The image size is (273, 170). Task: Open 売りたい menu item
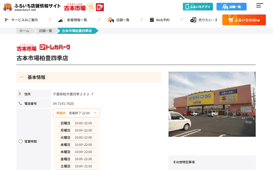pyautogui.click(x=208, y=20)
